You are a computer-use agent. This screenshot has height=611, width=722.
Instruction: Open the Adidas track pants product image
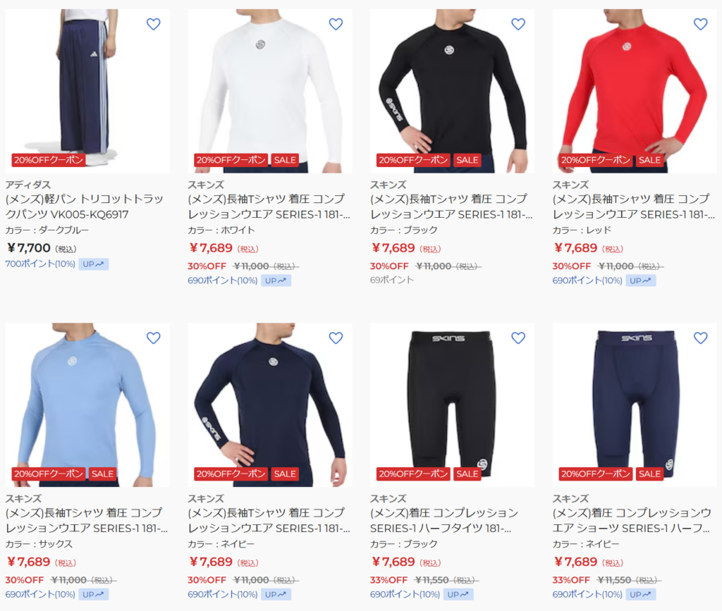coord(87,91)
